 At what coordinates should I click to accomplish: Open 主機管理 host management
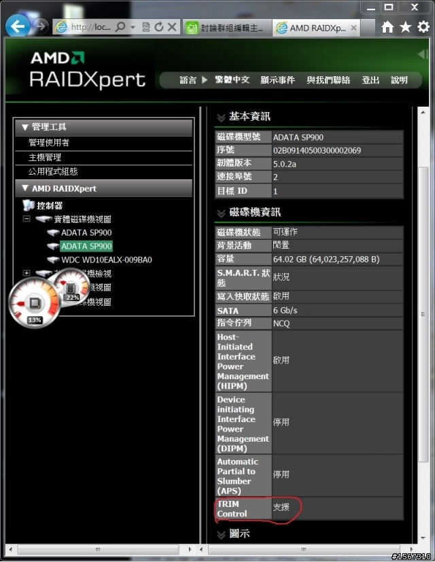[45, 158]
